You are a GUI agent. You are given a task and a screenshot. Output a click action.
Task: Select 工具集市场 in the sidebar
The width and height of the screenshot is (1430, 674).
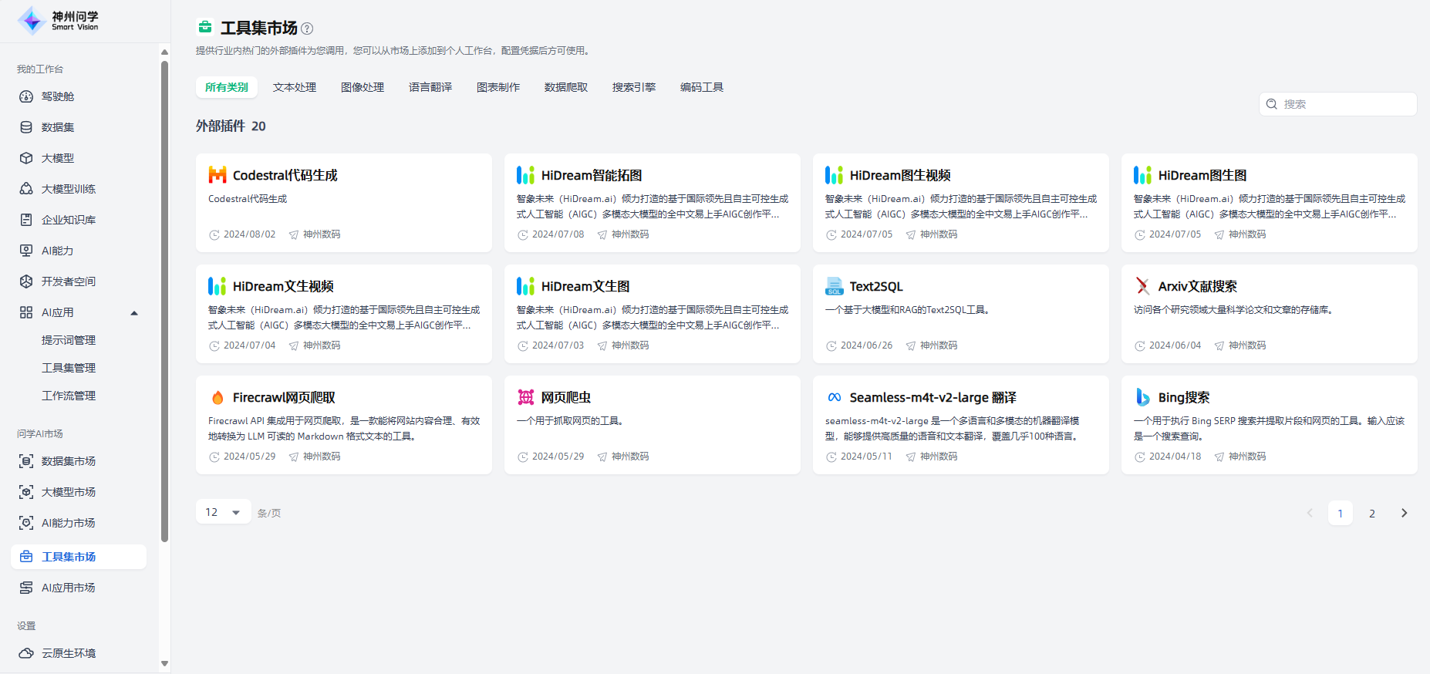79,557
